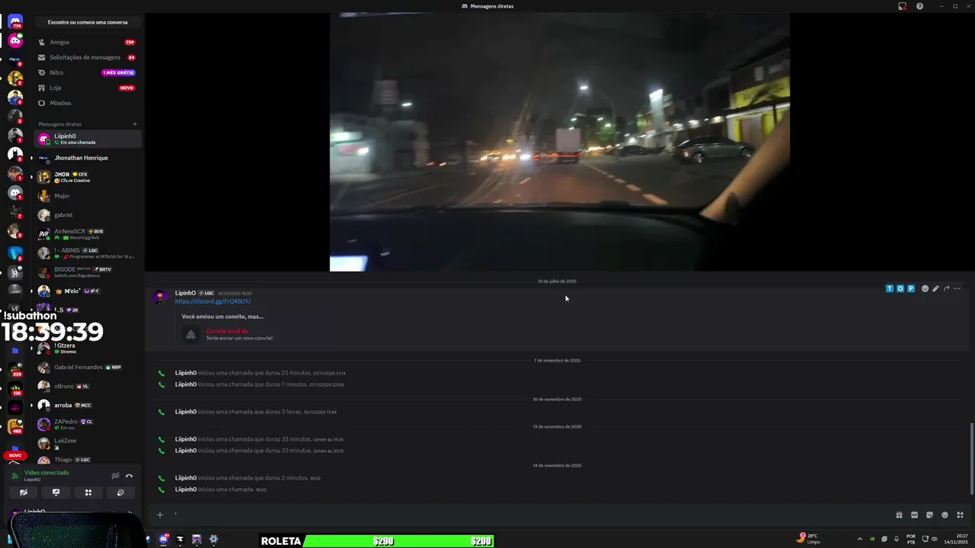Add reaction to Liipinh0's message

(x=925, y=288)
